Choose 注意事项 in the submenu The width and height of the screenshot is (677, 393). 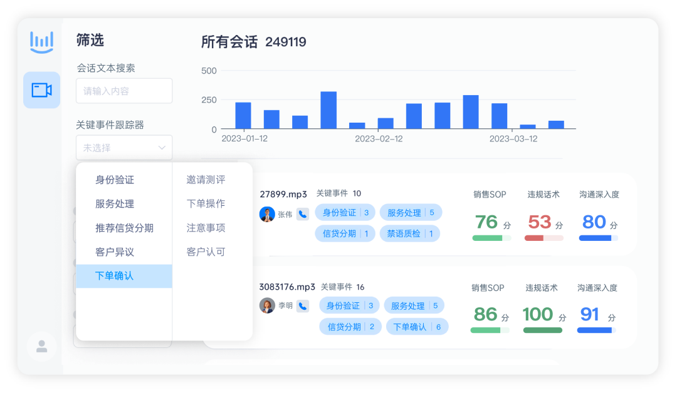click(206, 228)
